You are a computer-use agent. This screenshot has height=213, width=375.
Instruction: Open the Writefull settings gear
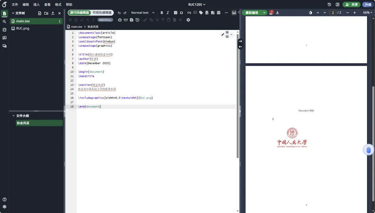(x=188, y=20)
